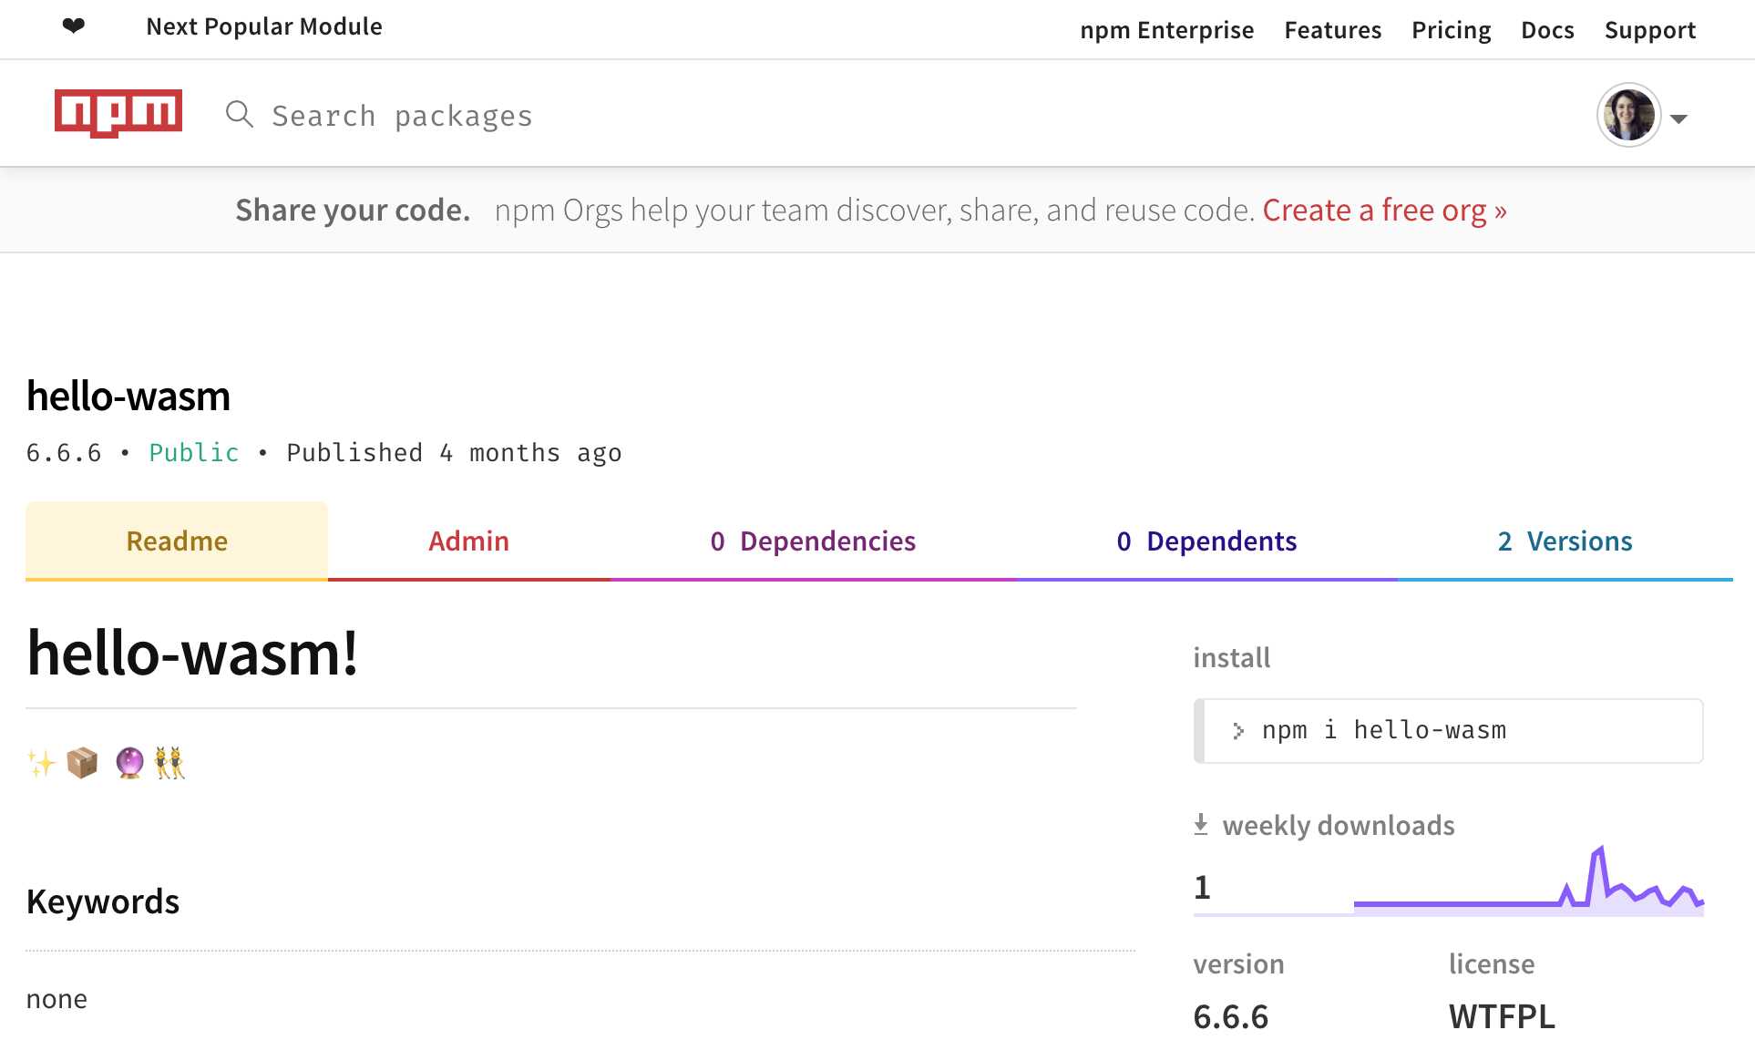Click the hello-wasm package title

[128, 397]
